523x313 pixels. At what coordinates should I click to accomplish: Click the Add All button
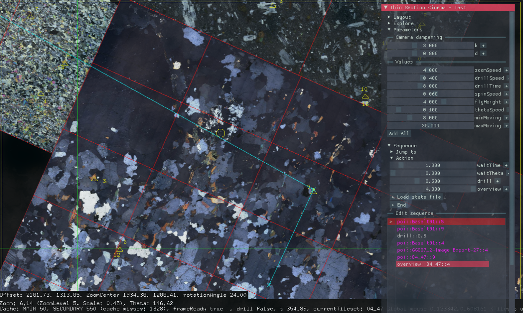[399, 133]
